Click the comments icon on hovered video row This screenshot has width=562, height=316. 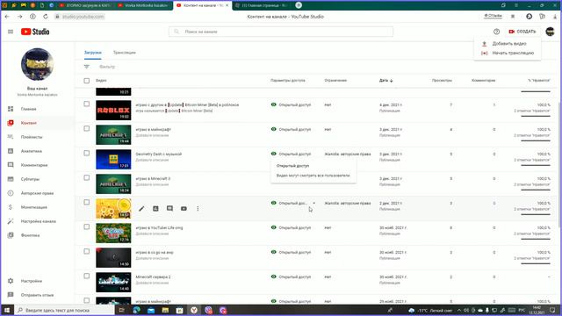pyautogui.click(x=169, y=209)
